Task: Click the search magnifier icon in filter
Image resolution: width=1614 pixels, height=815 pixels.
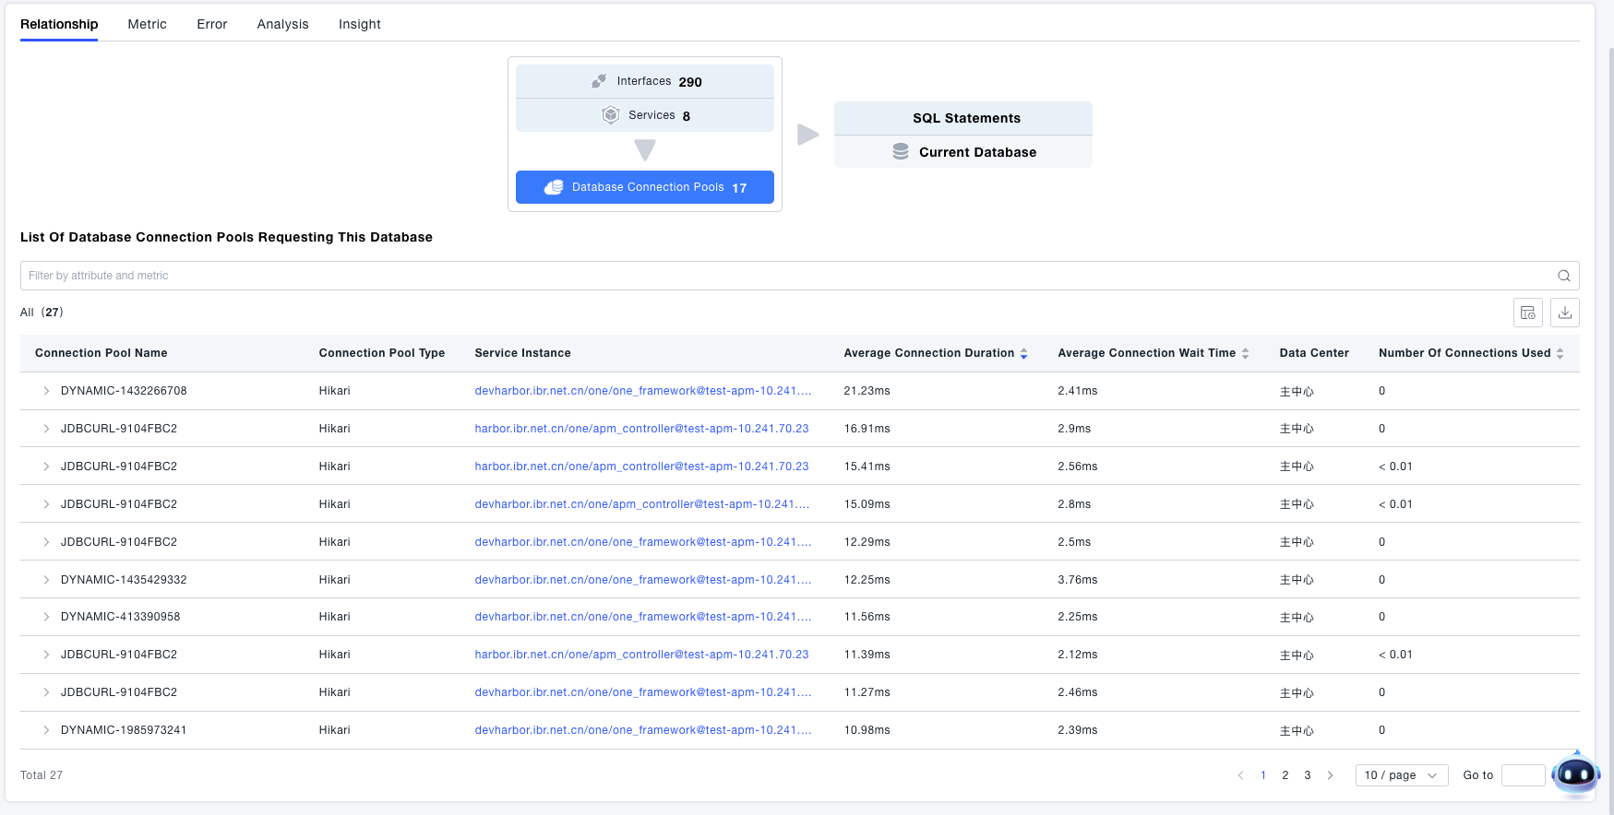Action: [x=1563, y=276]
